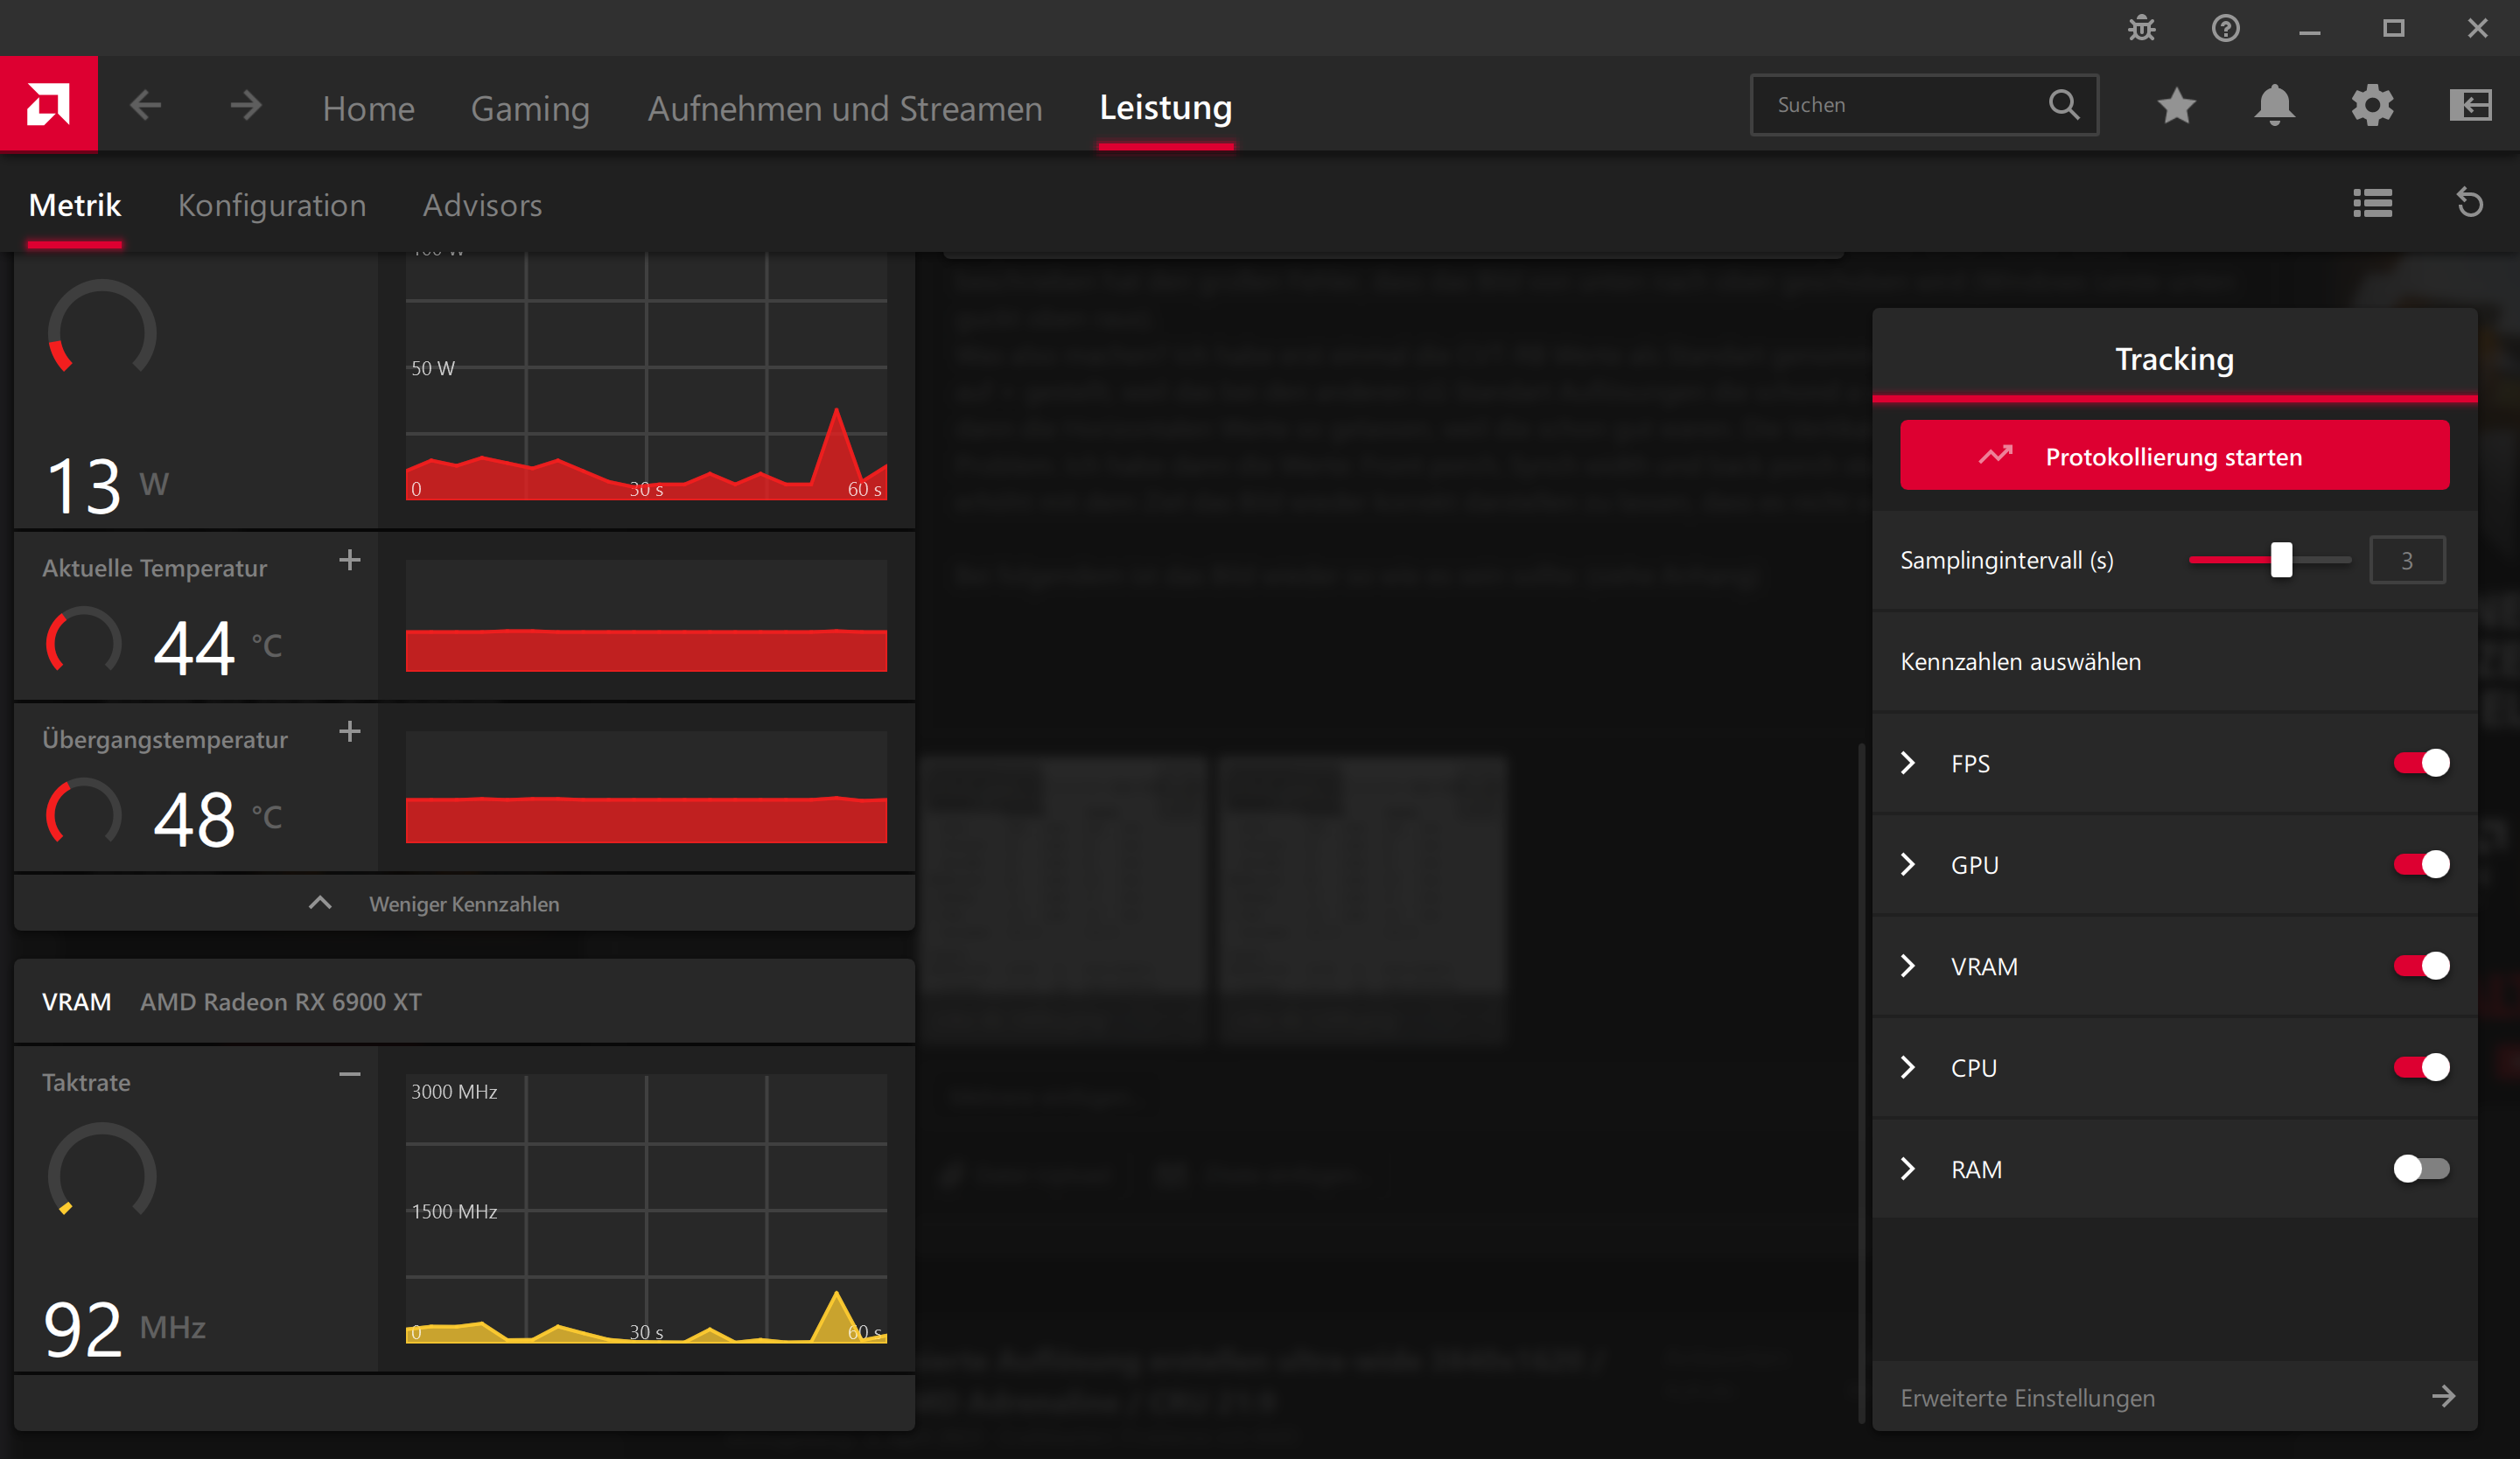
Task: Click the back navigation arrow
Action: (146, 105)
